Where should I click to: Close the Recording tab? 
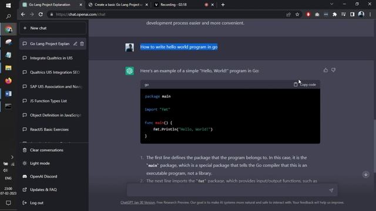pyautogui.click(x=213, y=5)
